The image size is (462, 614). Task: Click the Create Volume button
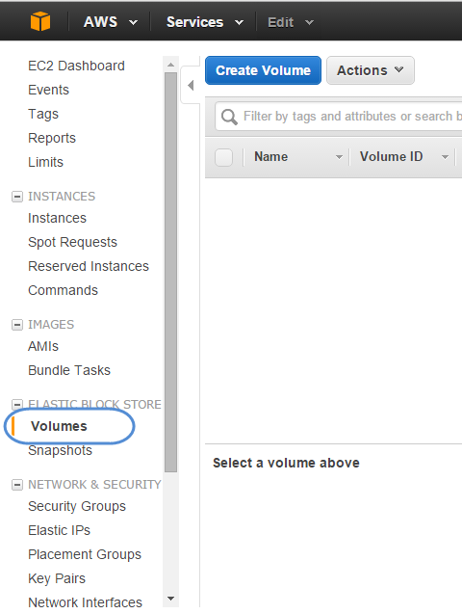[x=263, y=70]
